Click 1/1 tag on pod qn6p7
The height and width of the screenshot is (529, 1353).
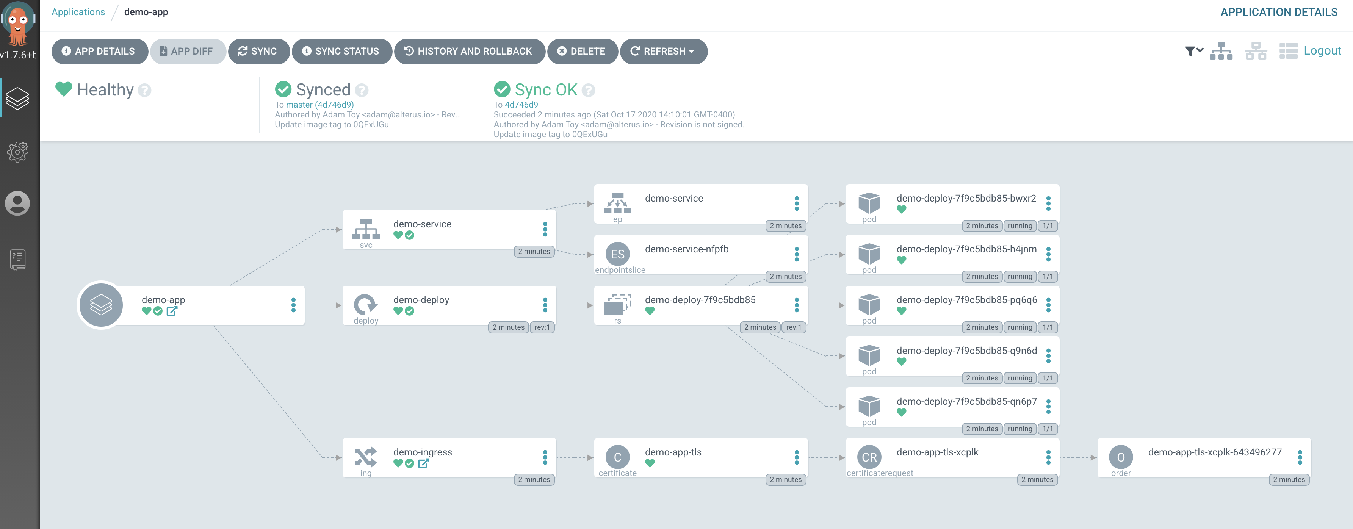[x=1047, y=429]
